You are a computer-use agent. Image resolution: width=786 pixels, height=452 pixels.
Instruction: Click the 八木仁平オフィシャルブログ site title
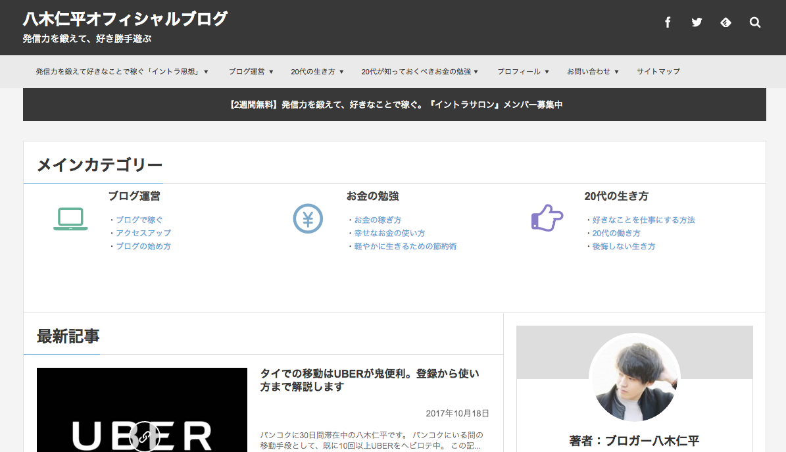pos(125,18)
